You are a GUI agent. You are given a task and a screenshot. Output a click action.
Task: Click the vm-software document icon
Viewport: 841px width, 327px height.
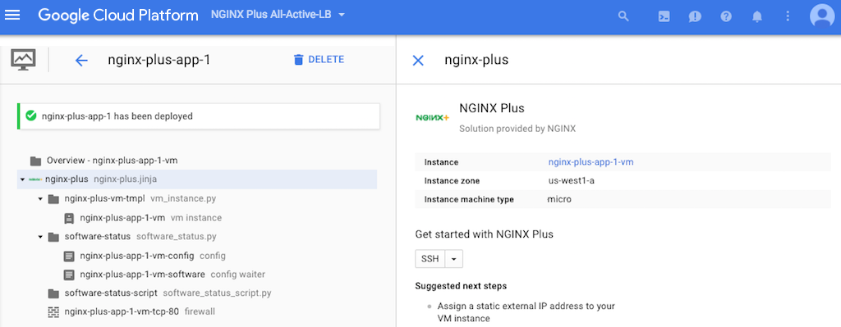69,275
